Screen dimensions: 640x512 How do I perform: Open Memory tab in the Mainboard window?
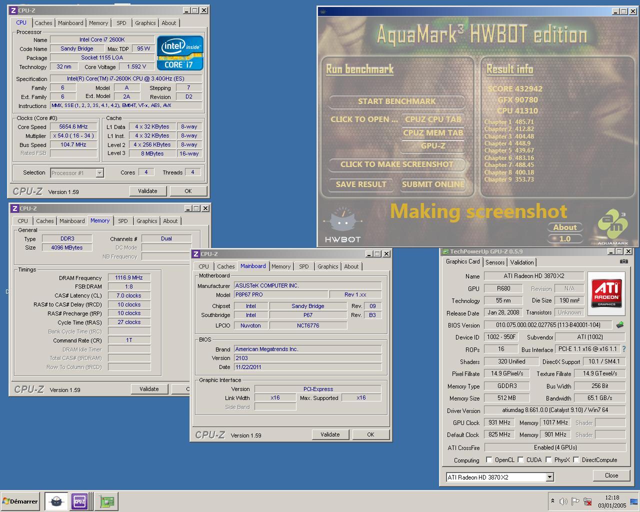pyautogui.click(x=281, y=266)
